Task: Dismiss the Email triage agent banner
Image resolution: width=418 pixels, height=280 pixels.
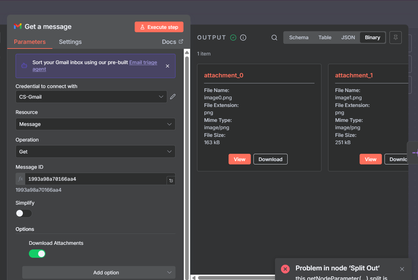Action: pos(168,66)
